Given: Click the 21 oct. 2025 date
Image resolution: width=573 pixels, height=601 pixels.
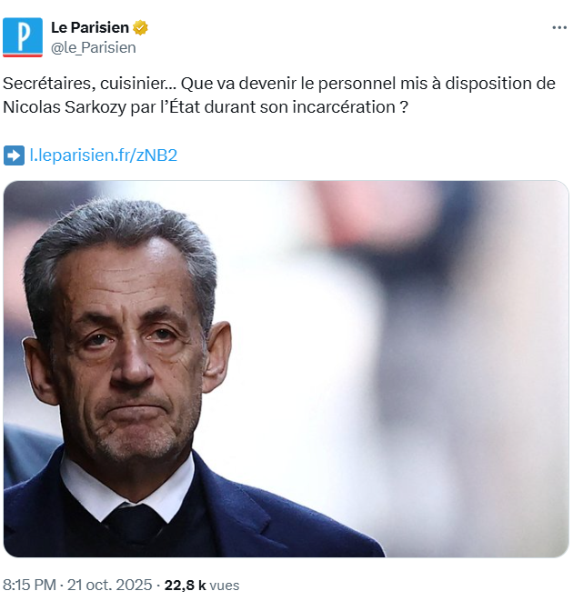Looking at the screenshot, I should pos(110,586).
